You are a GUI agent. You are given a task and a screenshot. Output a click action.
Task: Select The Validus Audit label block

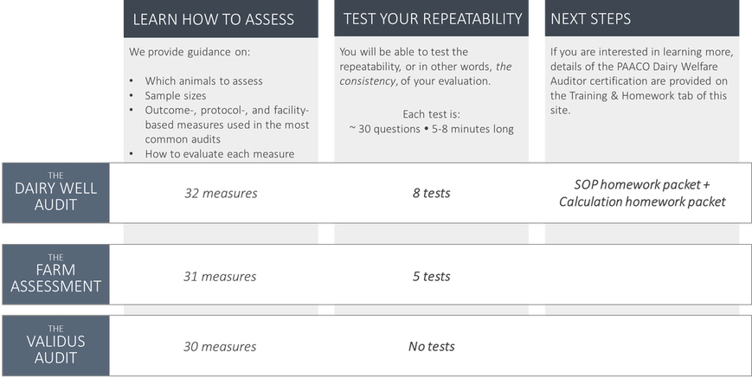click(55, 345)
